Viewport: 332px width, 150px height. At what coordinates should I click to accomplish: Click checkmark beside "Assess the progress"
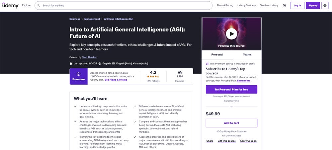[135, 137]
